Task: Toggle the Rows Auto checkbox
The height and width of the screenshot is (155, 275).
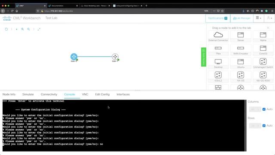Action: click(264, 126)
